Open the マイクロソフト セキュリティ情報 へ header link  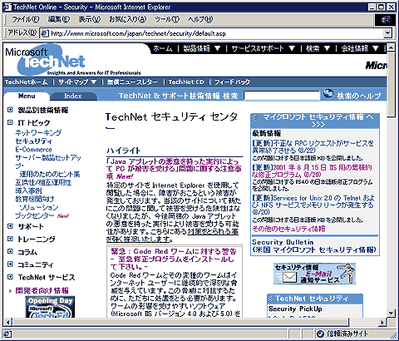pyautogui.click(x=318, y=121)
